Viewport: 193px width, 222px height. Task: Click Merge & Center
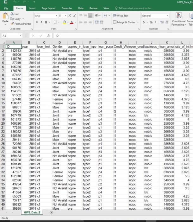coord(124,22)
